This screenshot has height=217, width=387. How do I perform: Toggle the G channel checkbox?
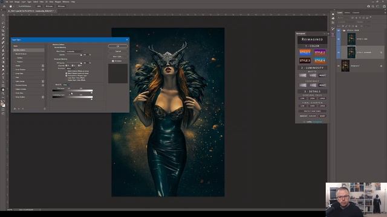click(x=73, y=66)
